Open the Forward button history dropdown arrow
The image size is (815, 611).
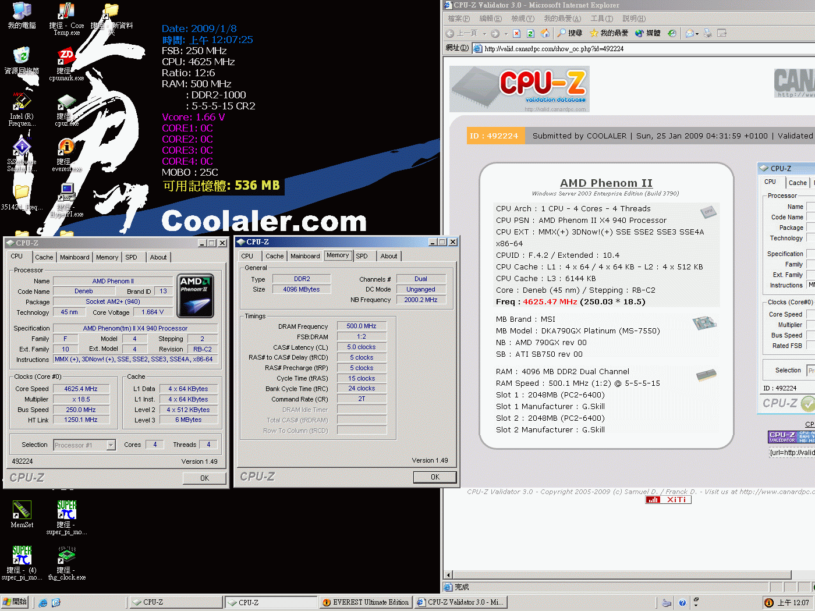click(x=506, y=34)
